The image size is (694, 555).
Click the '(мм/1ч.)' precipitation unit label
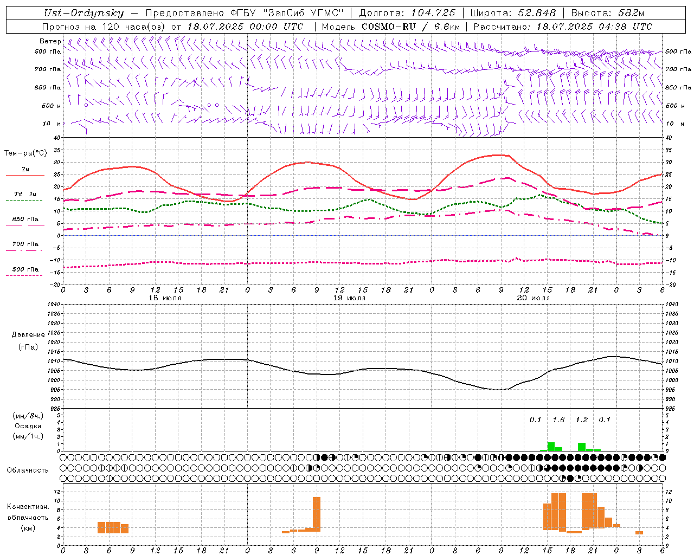pos(28,436)
